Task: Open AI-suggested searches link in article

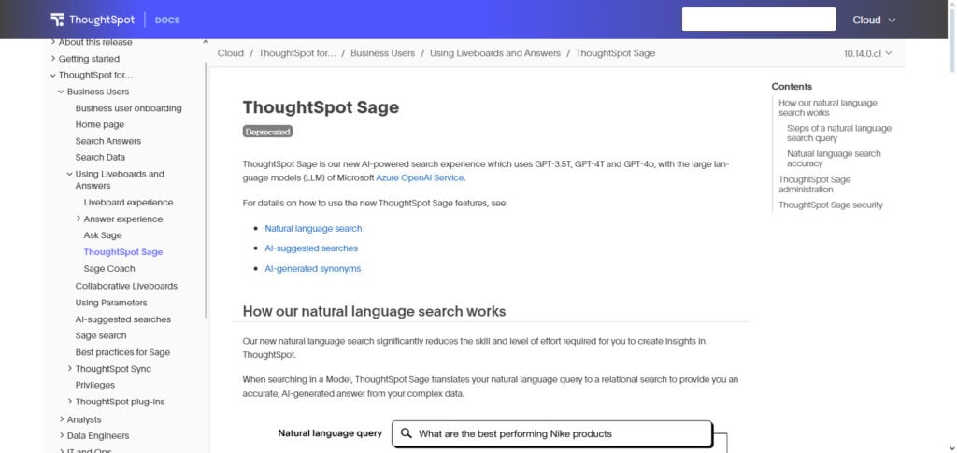Action: [x=311, y=248]
